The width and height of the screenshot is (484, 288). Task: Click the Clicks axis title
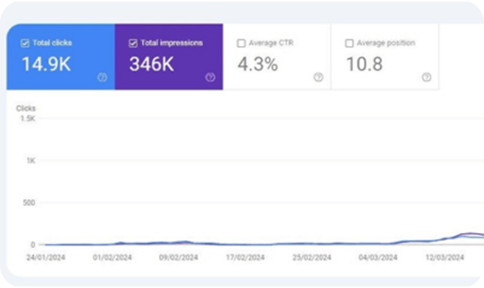click(x=26, y=108)
